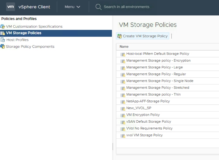
Task: Click the VVol No Requirements Policy icon
Action: [123, 129]
